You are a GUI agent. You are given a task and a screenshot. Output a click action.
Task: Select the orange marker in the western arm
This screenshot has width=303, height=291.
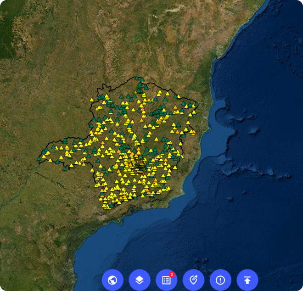click(x=83, y=163)
